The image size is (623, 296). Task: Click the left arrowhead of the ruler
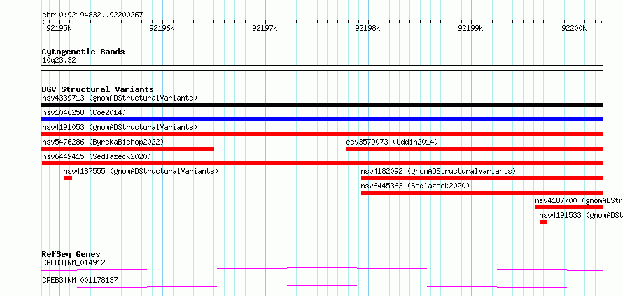(43, 22)
